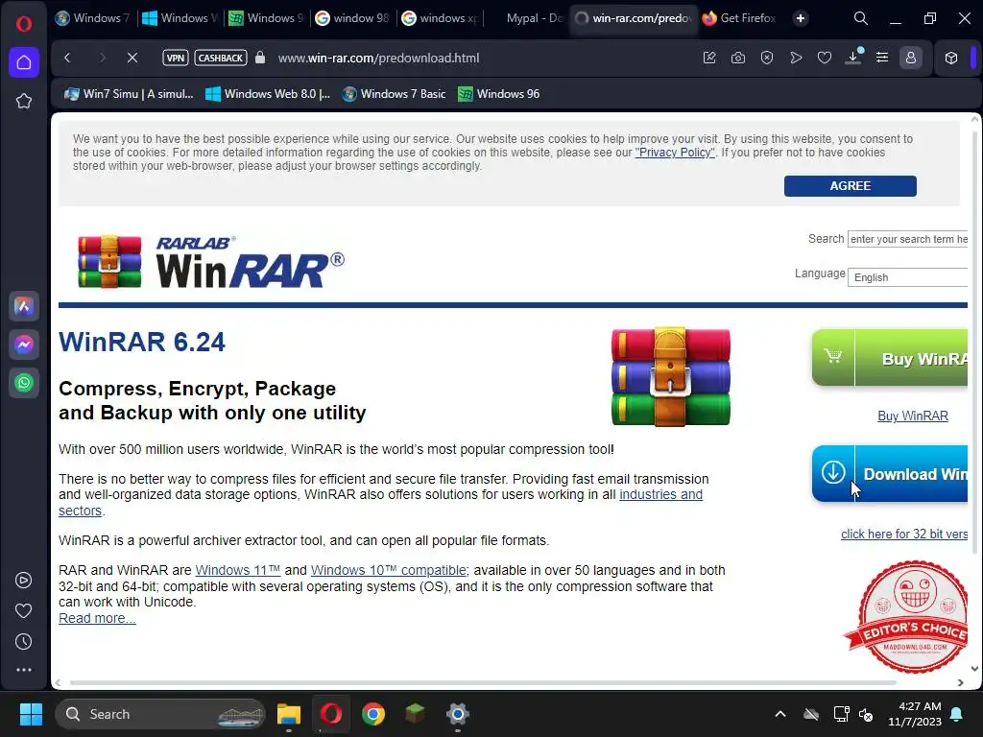Open the Windows 10 compatible link

(x=388, y=570)
